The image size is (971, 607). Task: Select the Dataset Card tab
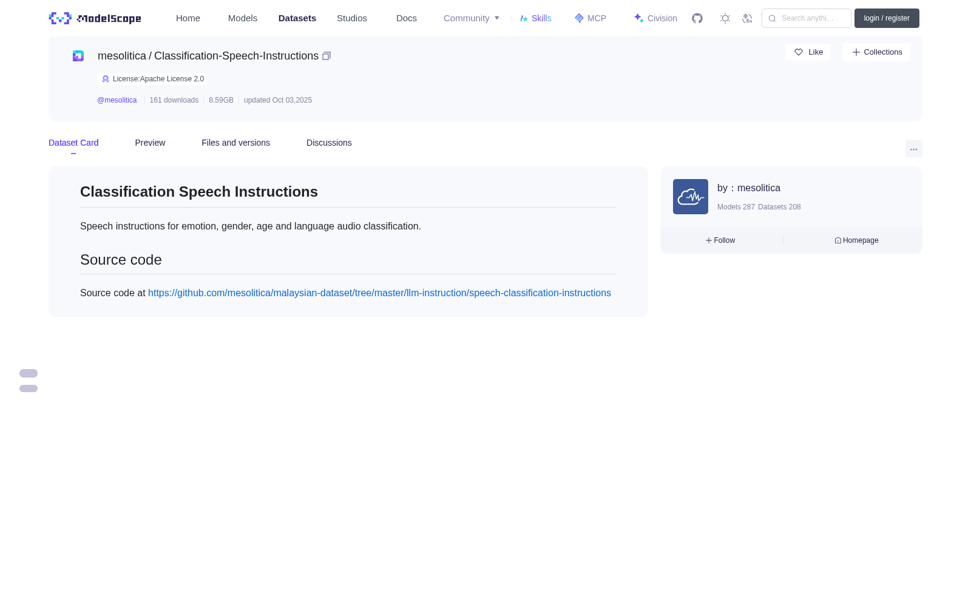[x=73, y=143]
